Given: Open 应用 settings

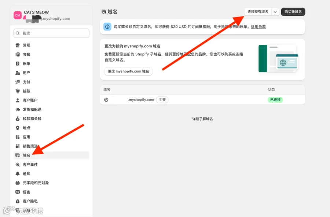Looking at the screenshot, I should pos(51,137).
